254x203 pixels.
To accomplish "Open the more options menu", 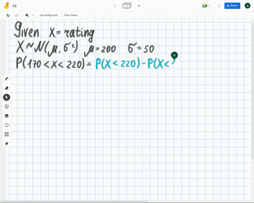I will 219,6.
